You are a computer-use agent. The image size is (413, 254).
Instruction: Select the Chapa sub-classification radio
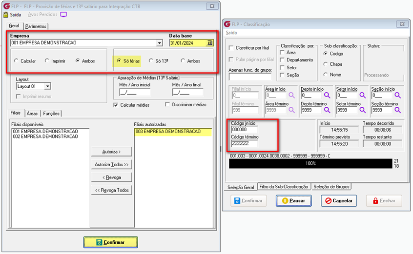click(326, 64)
